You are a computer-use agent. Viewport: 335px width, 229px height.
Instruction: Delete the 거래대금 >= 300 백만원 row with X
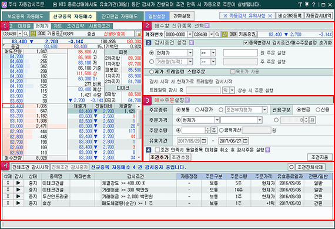(x=8, y=190)
